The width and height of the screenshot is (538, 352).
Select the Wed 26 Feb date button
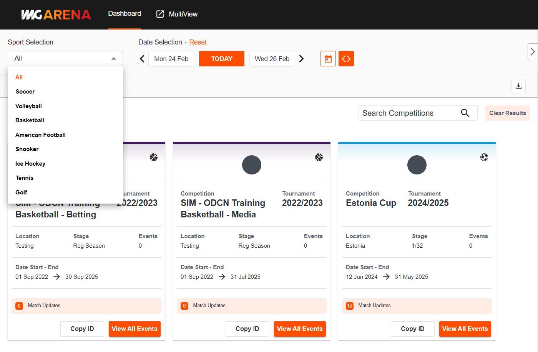coord(272,59)
